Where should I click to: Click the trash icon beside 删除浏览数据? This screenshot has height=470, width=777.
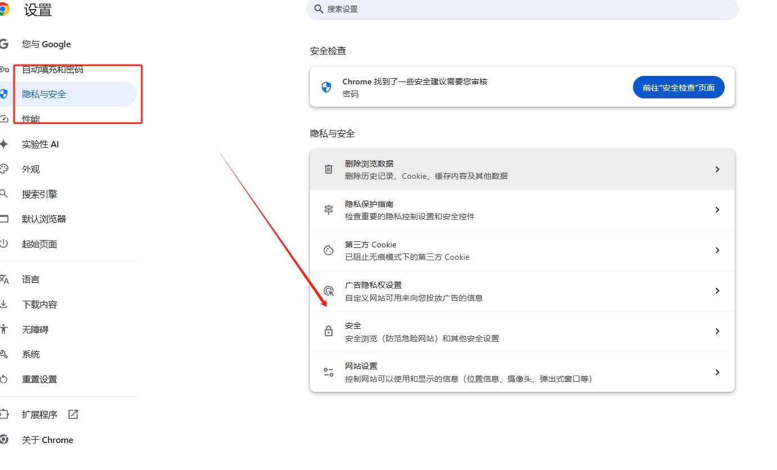(x=328, y=169)
